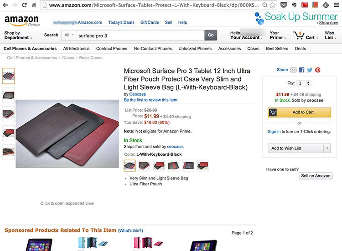This screenshot has height=251, width=342.
Task: Select Today's Deals in top navigation
Action: coord(121,22)
